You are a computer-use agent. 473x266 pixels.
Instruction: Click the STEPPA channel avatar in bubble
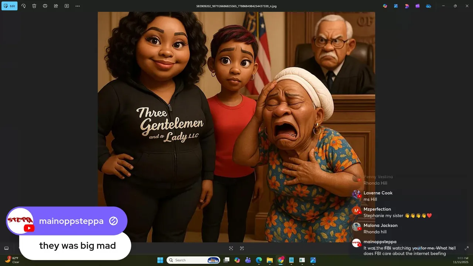pyautogui.click(x=20, y=221)
